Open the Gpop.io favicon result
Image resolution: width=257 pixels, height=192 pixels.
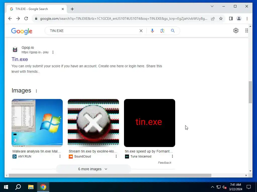[x=15, y=50]
